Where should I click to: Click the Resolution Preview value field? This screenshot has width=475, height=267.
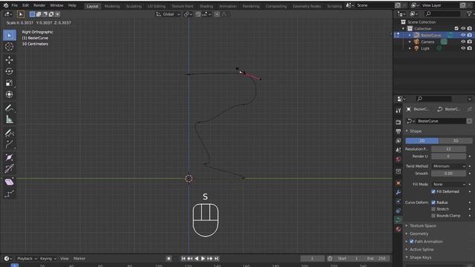[x=448, y=149]
